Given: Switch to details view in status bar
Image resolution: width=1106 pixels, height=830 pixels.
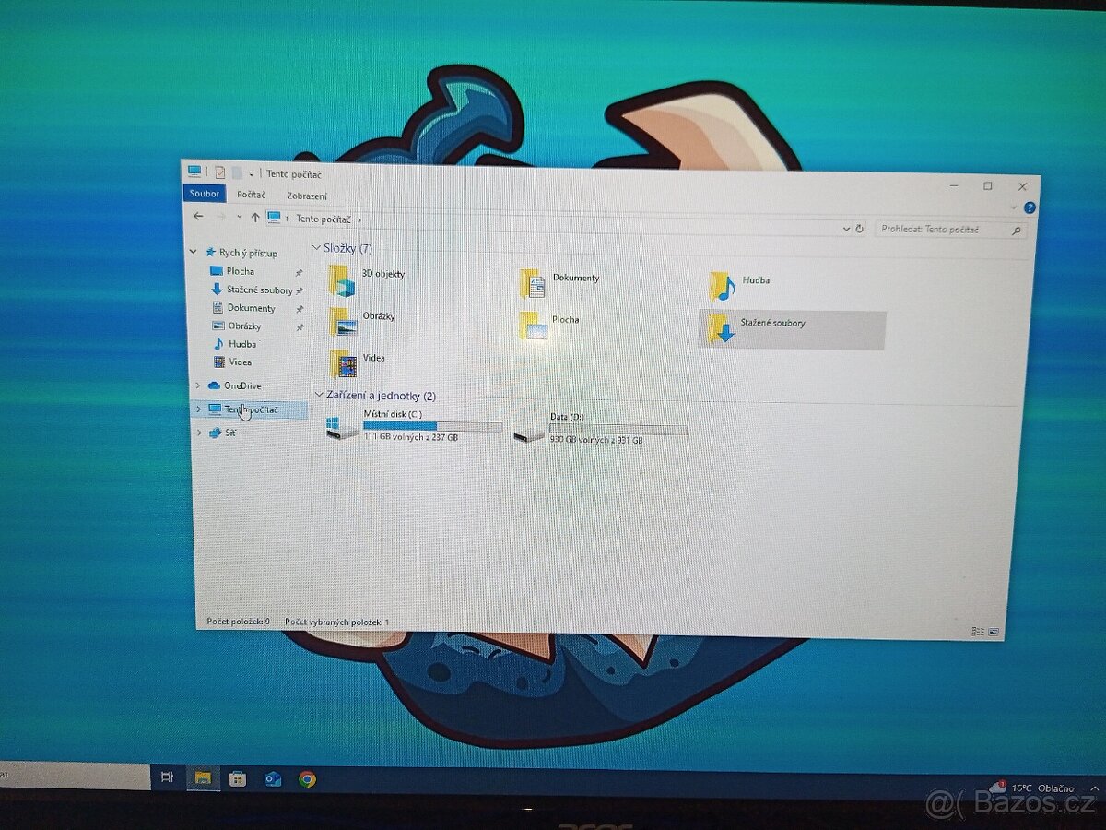Looking at the screenshot, I should (978, 632).
